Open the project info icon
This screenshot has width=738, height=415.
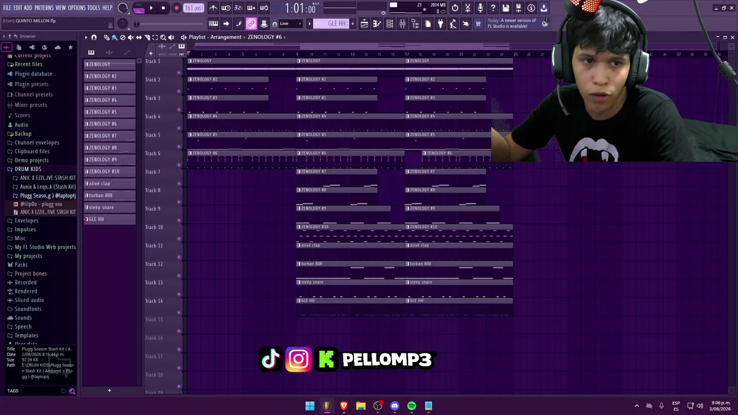[x=531, y=8]
